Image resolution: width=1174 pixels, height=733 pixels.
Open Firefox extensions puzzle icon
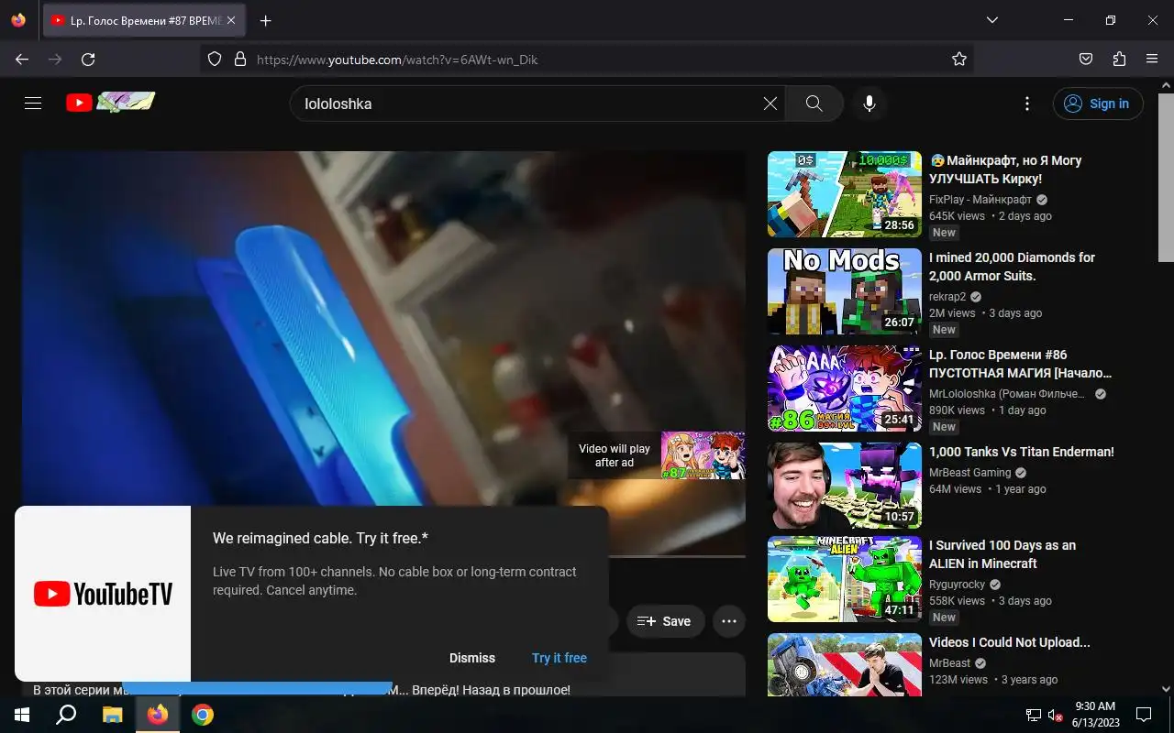(1119, 59)
